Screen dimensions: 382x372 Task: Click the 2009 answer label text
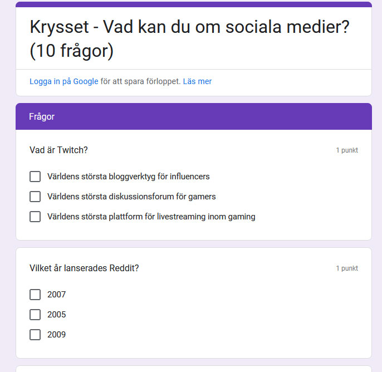click(x=57, y=335)
